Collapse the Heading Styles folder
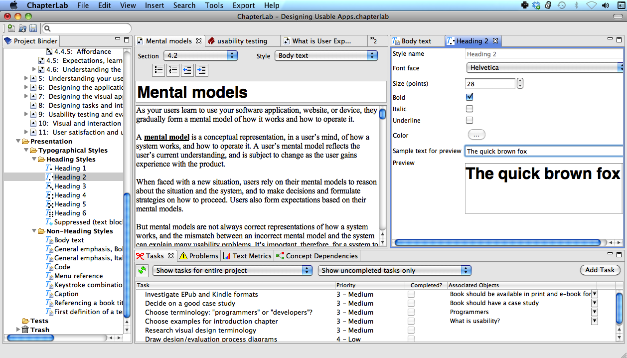Image resolution: width=627 pixels, height=358 pixels. (34, 159)
